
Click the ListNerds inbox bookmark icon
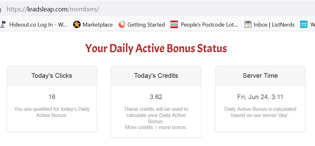point(248,24)
